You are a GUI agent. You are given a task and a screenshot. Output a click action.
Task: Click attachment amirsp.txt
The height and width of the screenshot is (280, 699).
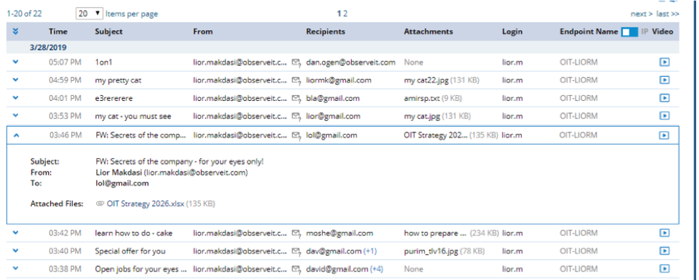tap(423, 98)
